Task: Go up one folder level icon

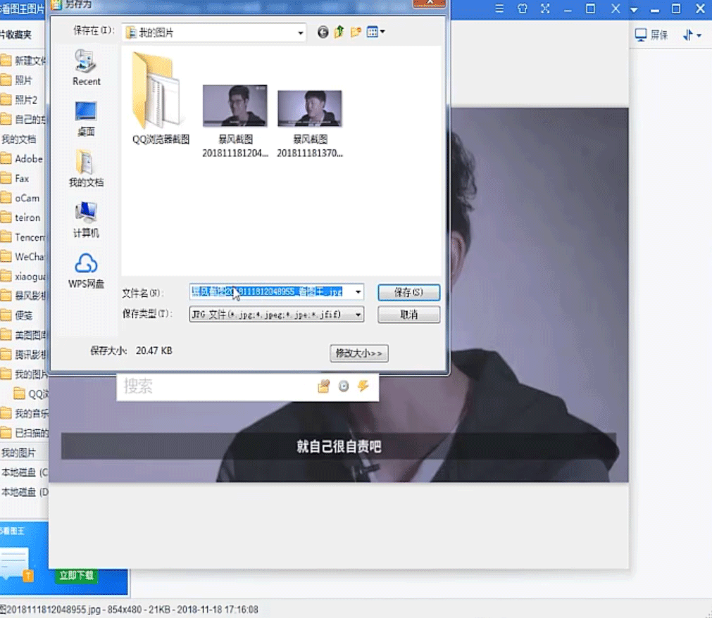Action: click(339, 32)
